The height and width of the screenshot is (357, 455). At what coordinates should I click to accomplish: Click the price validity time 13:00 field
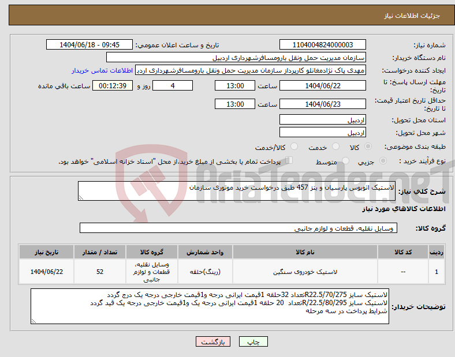tap(235, 104)
